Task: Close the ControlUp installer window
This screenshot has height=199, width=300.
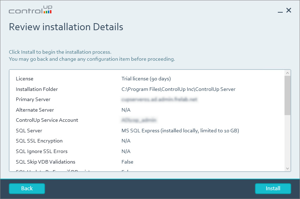Action: pyautogui.click(x=289, y=10)
